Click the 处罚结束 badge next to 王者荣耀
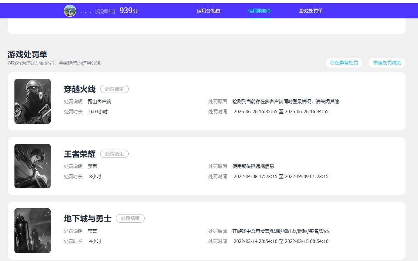 point(114,154)
